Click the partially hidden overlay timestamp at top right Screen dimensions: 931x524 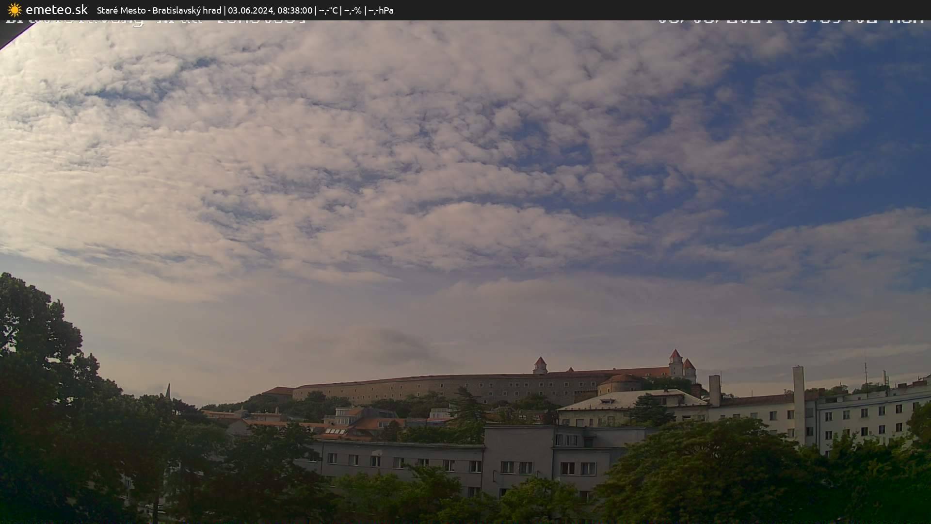[x=790, y=21]
